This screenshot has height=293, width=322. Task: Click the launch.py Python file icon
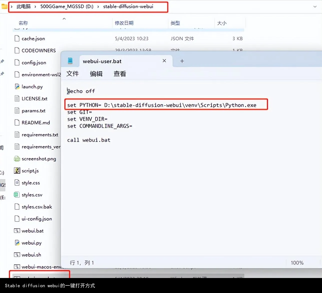17,86
